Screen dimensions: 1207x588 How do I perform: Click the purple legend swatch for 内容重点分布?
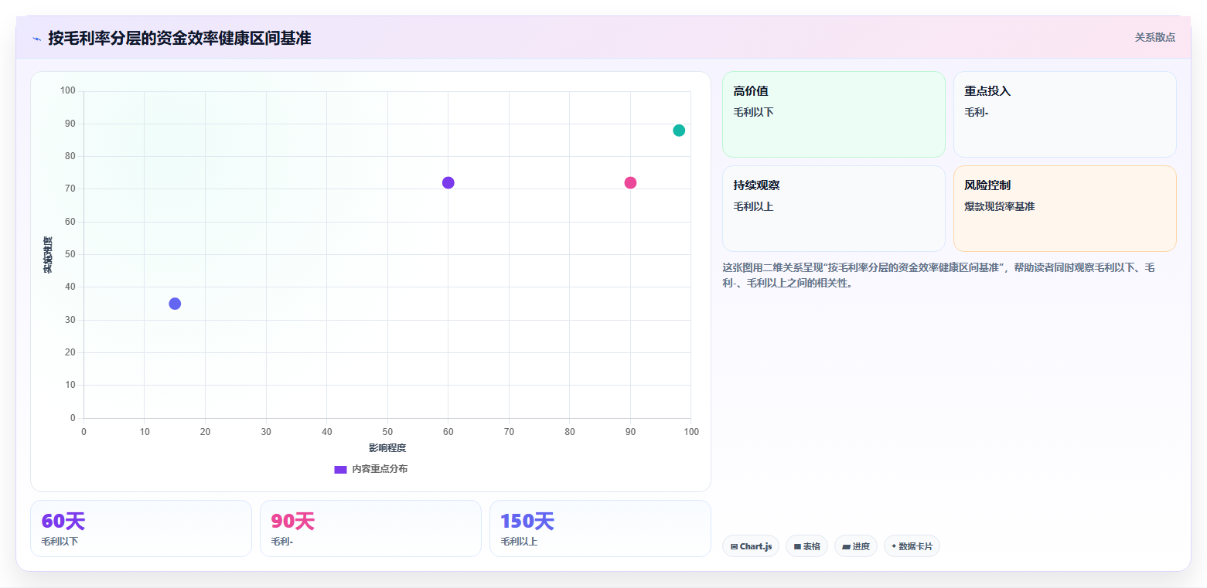(x=340, y=469)
